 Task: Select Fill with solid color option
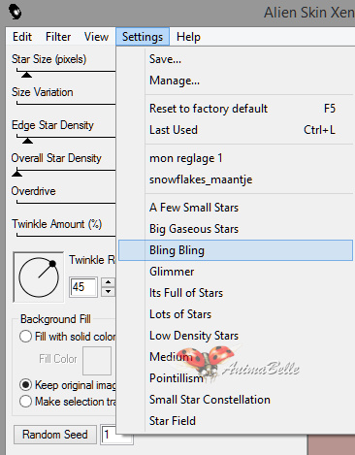pos(25,337)
